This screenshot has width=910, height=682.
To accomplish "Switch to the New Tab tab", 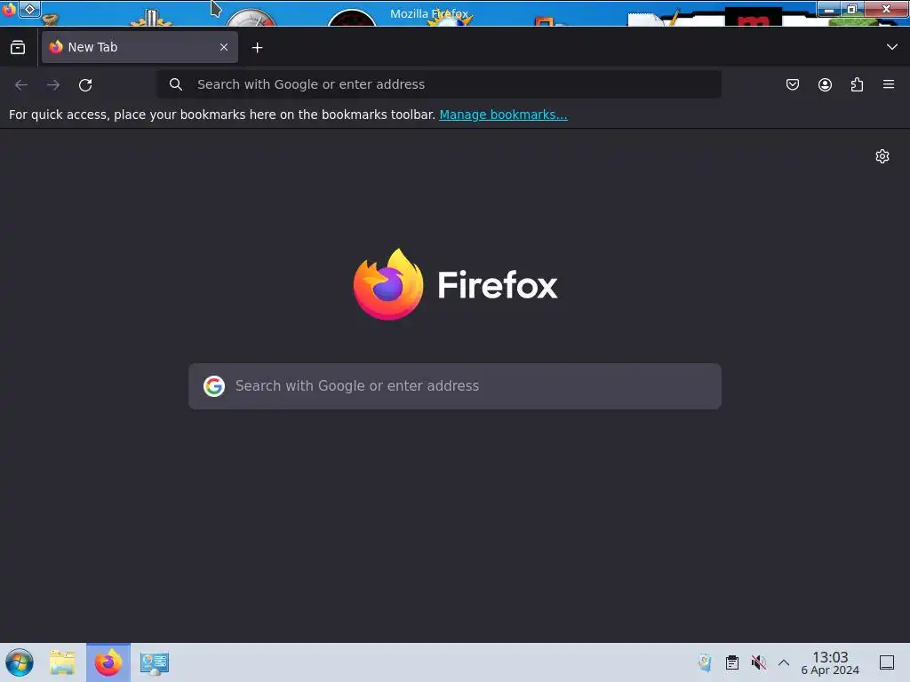I will pyautogui.click(x=140, y=47).
